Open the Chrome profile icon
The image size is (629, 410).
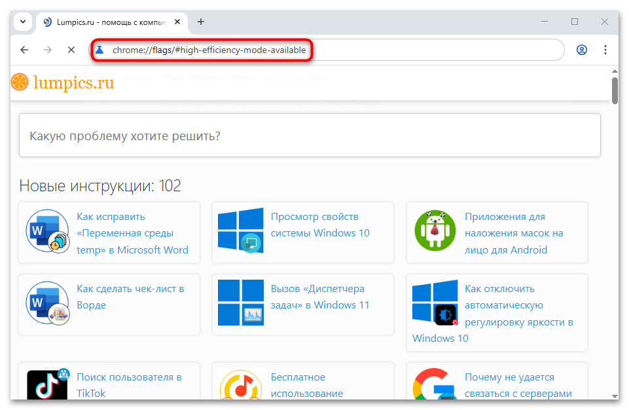(582, 50)
